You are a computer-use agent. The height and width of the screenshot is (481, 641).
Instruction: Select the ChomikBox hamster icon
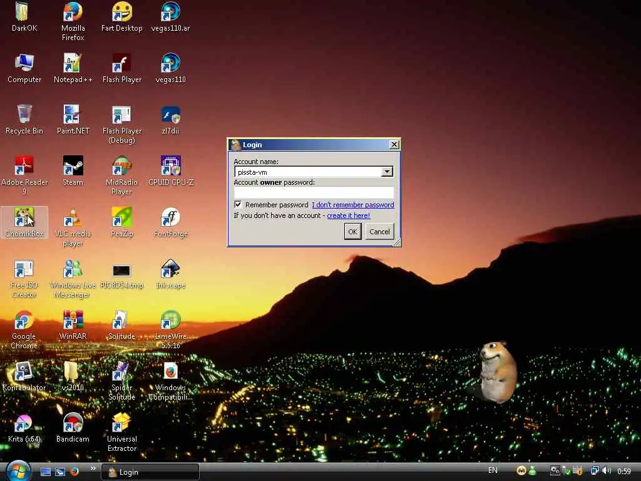pyautogui.click(x=24, y=217)
